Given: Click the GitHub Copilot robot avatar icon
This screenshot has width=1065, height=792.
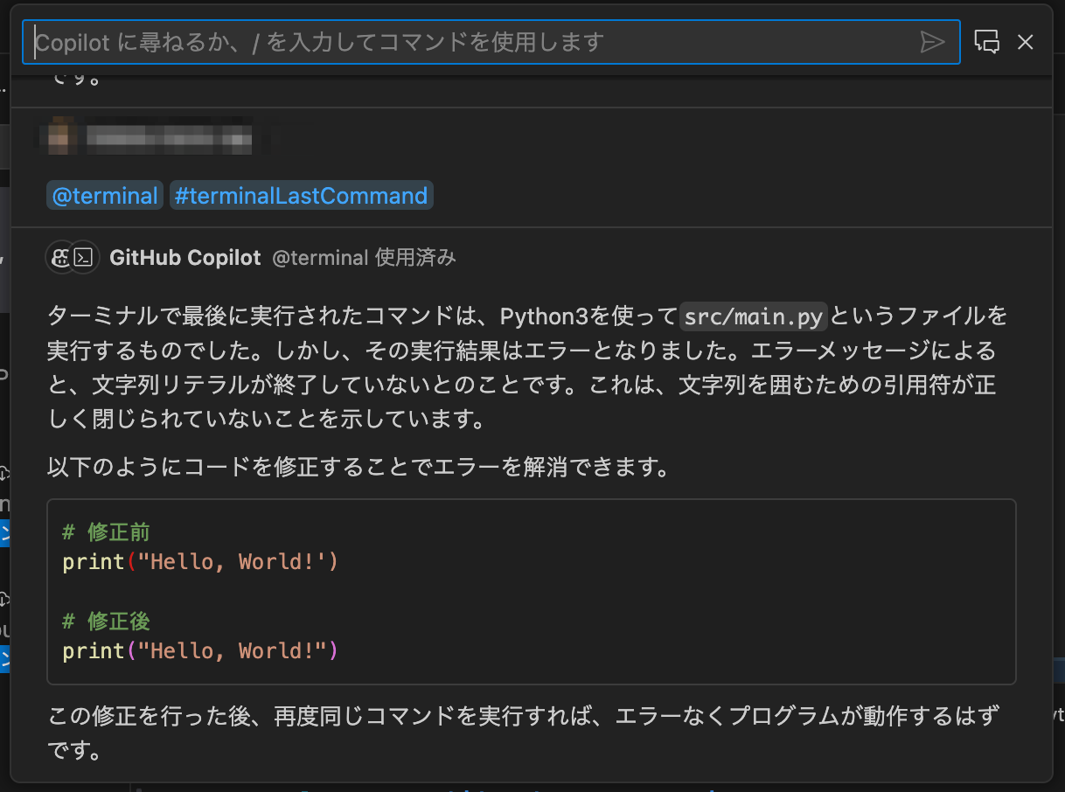Looking at the screenshot, I should click(61, 257).
